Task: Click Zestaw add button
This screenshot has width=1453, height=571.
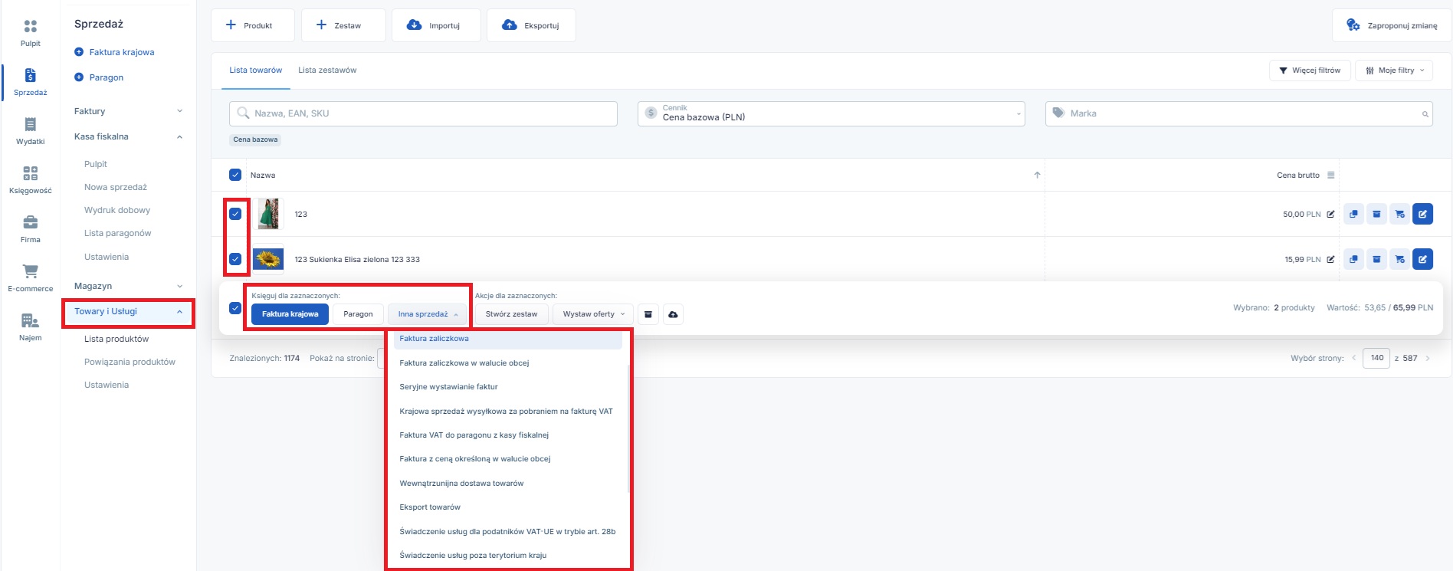Action: click(x=343, y=25)
